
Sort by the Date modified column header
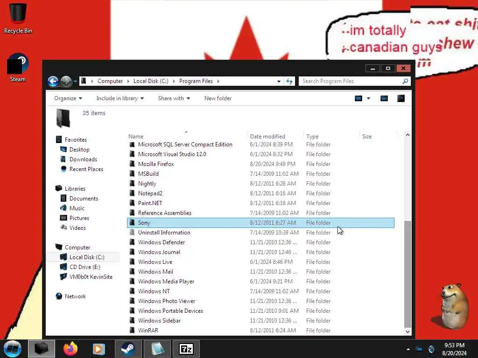tap(274, 137)
